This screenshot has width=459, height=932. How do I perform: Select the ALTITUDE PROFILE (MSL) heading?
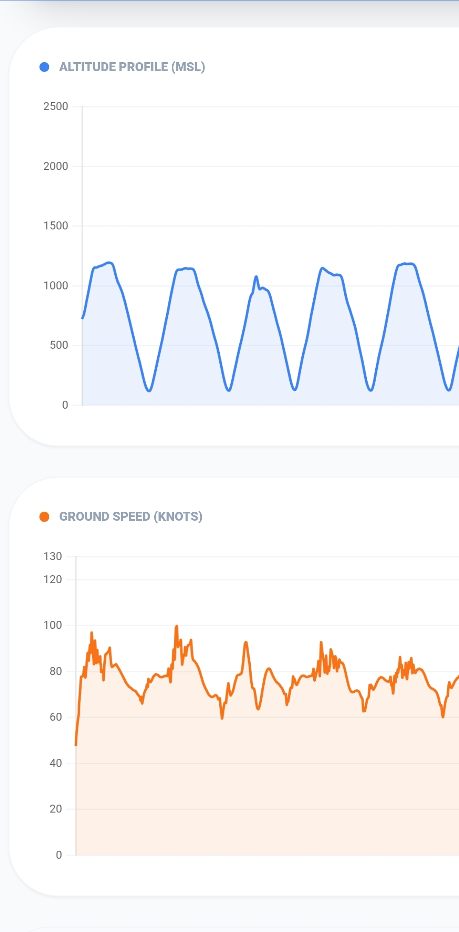(x=132, y=67)
